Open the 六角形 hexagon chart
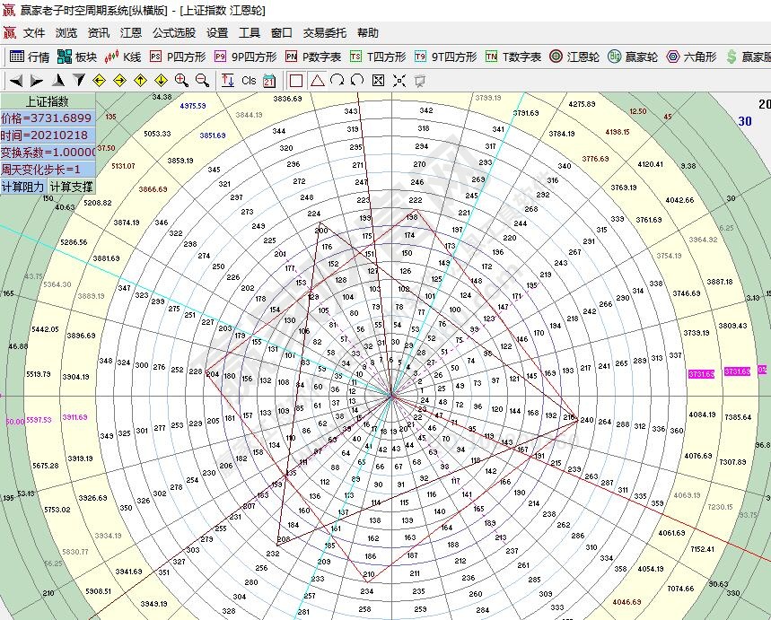771x620 pixels. (x=689, y=57)
